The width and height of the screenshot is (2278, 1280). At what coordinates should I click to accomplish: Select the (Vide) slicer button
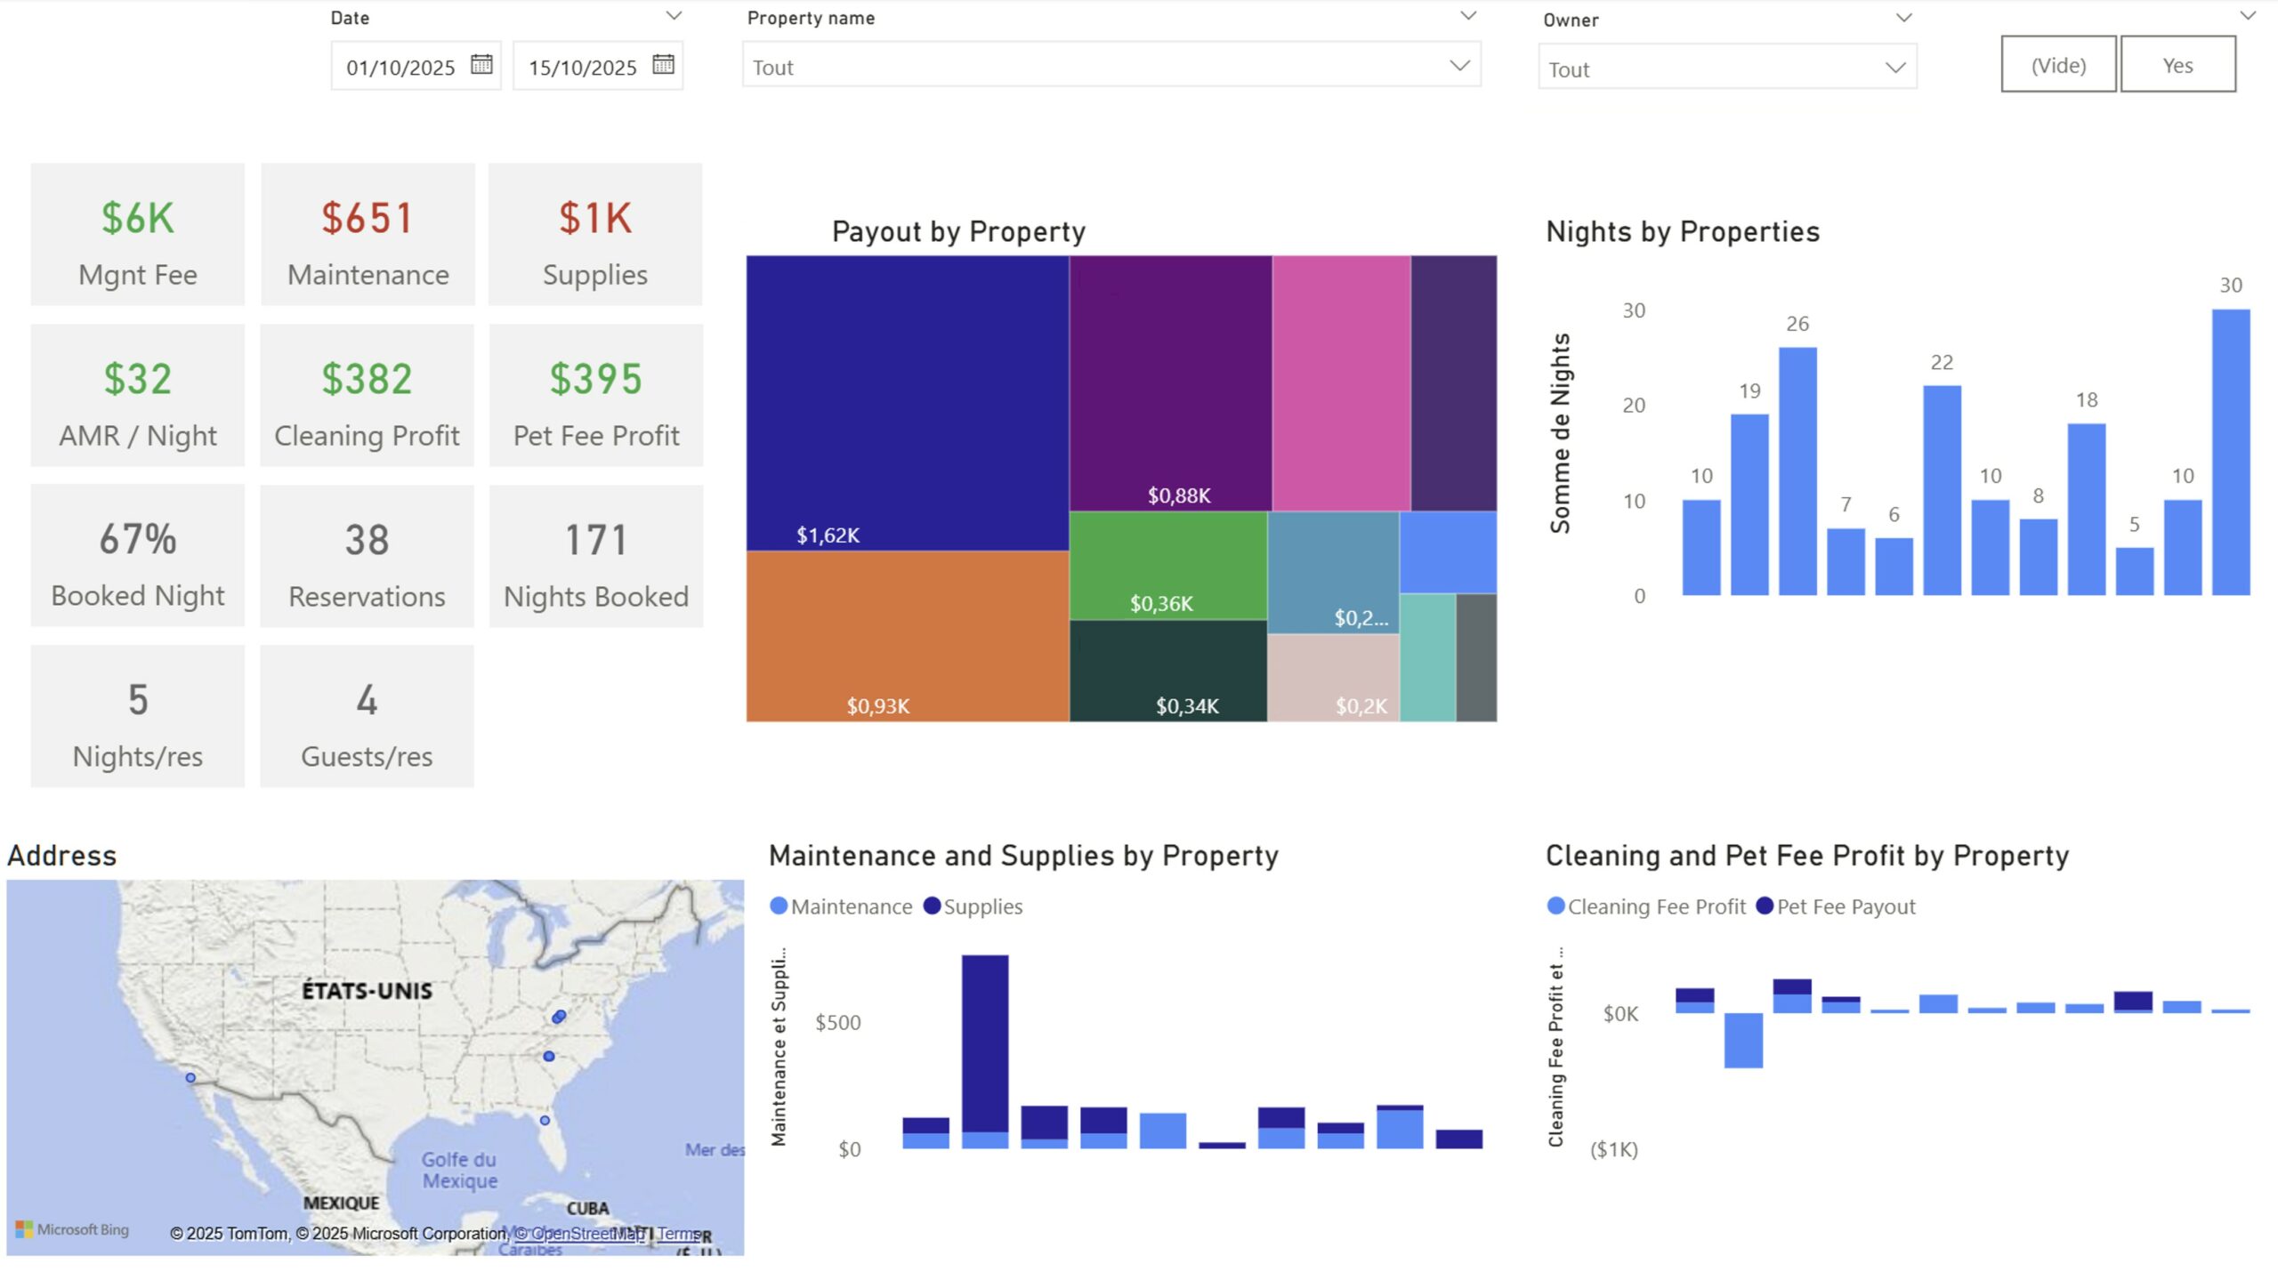2058,64
